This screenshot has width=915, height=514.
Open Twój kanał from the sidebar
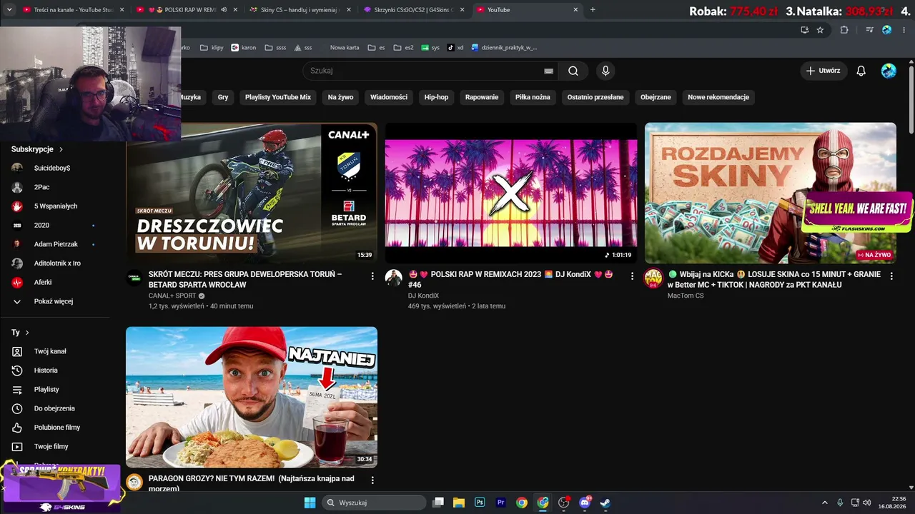pyautogui.click(x=50, y=351)
